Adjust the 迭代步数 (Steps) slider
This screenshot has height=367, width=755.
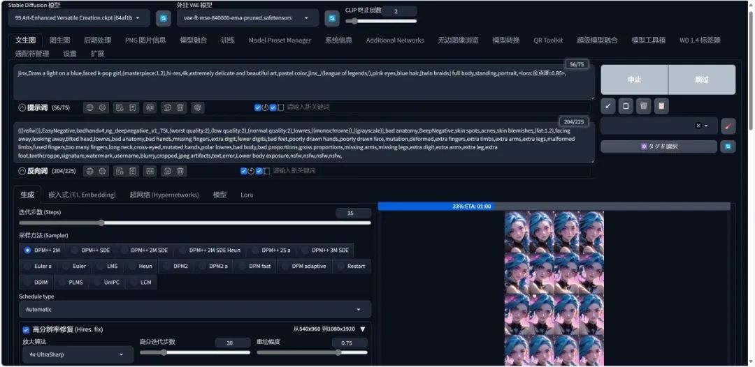[195, 223]
